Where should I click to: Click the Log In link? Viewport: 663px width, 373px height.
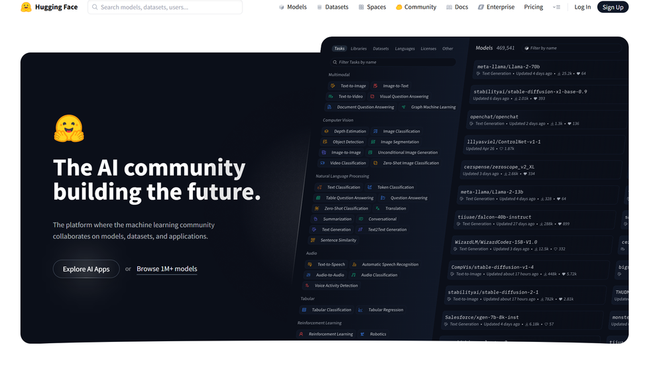582,7
